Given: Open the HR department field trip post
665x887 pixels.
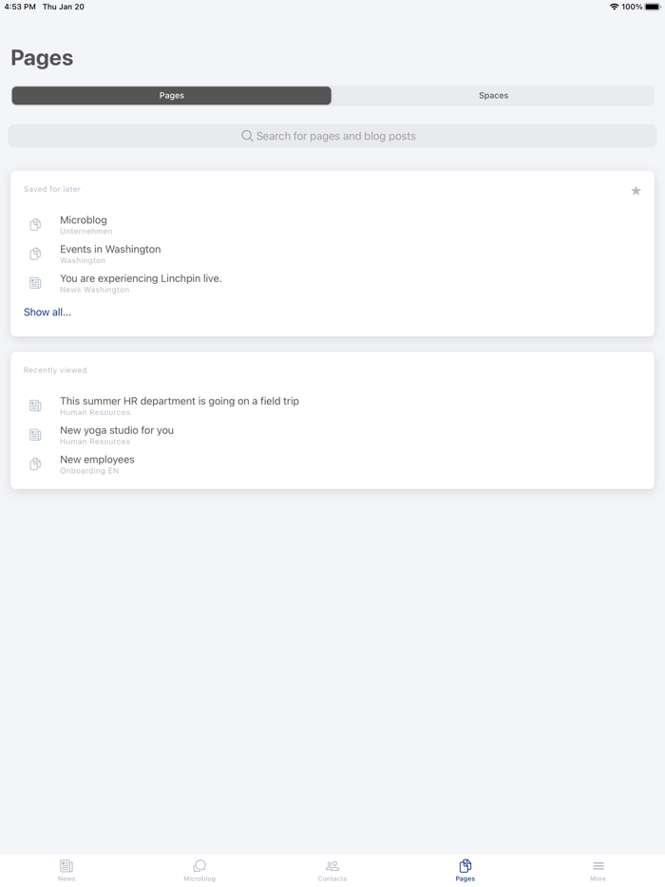Looking at the screenshot, I should 180,402.
